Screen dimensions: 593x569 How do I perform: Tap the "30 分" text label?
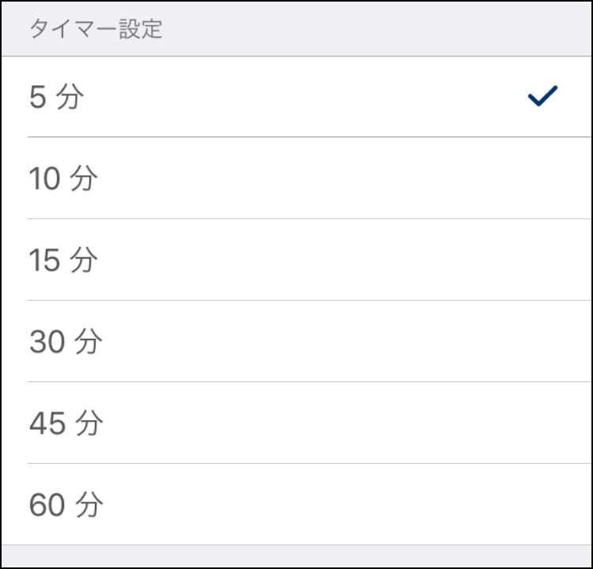click(x=66, y=343)
